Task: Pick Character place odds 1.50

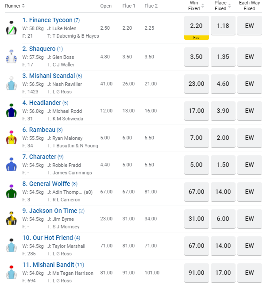Action: pos(223,165)
